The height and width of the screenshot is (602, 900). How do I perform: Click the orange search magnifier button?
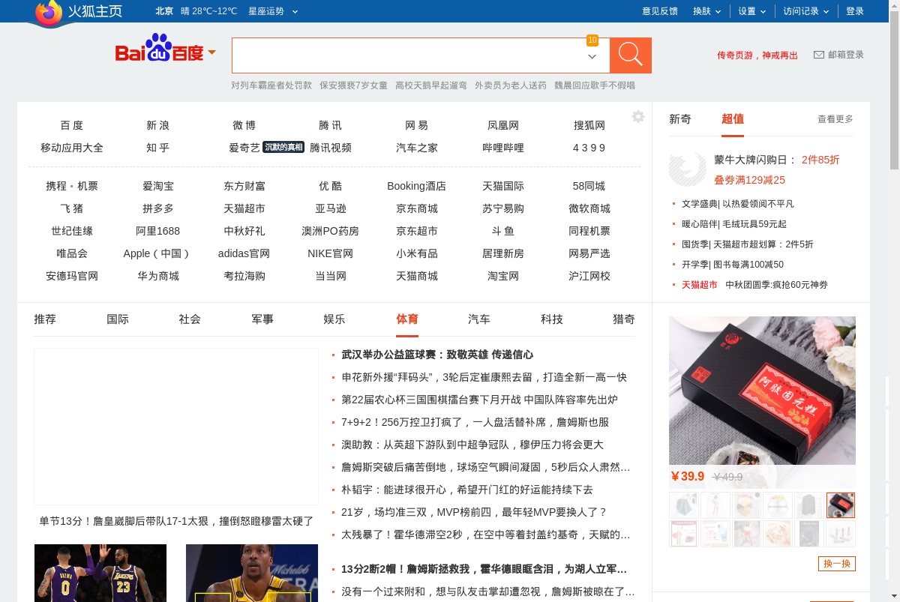coord(630,55)
